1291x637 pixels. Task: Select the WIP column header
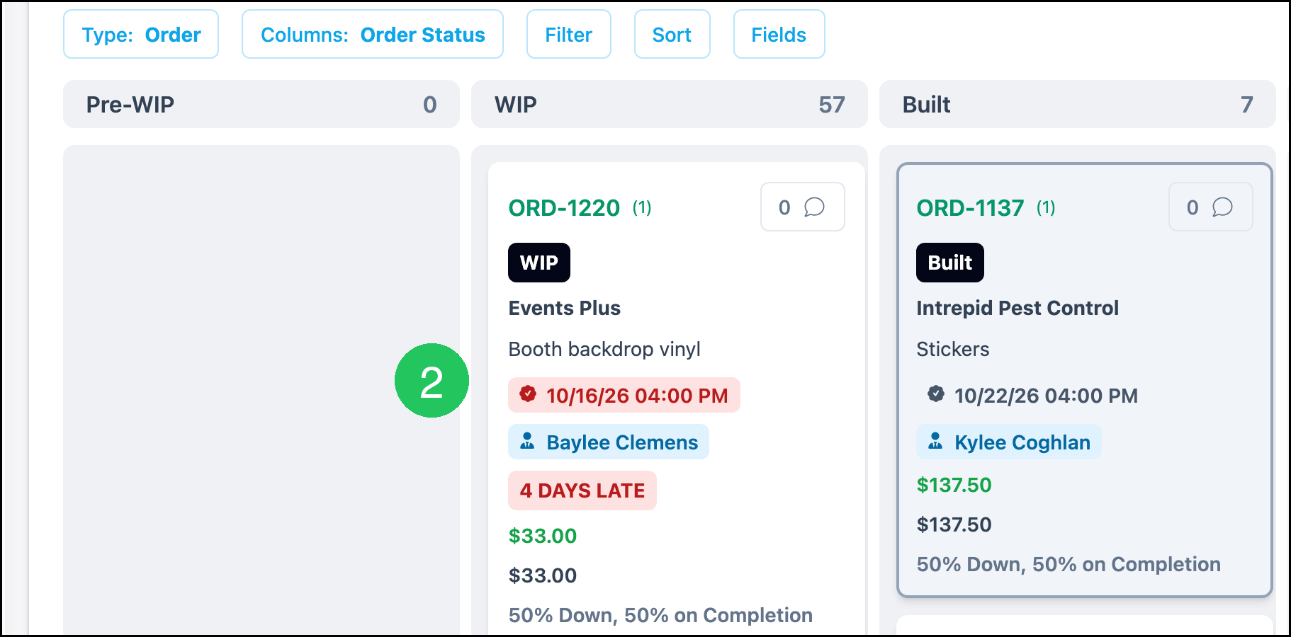coord(670,104)
